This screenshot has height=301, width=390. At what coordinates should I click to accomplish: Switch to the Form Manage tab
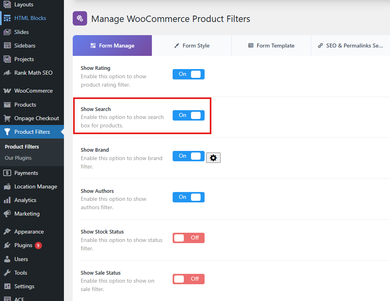coord(112,46)
